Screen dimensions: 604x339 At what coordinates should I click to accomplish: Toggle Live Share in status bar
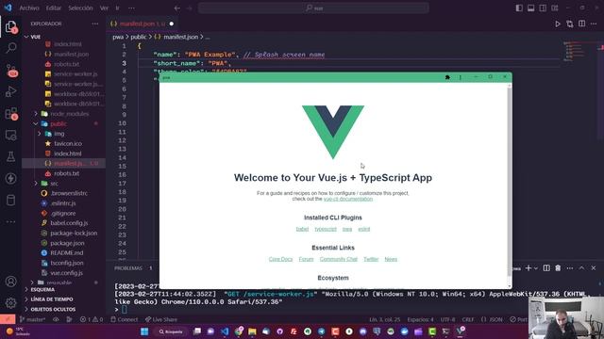click(x=161, y=319)
